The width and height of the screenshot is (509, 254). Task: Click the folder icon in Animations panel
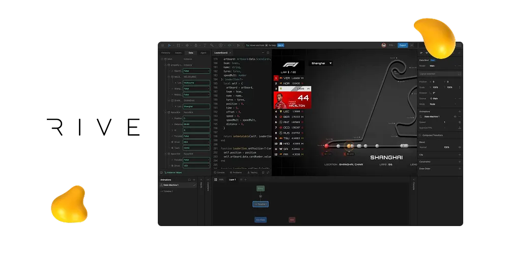189,179
